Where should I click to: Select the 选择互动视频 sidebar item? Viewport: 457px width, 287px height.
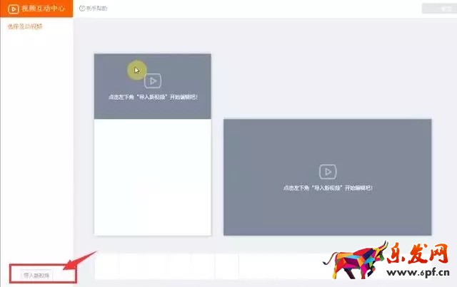tap(25, 26)
